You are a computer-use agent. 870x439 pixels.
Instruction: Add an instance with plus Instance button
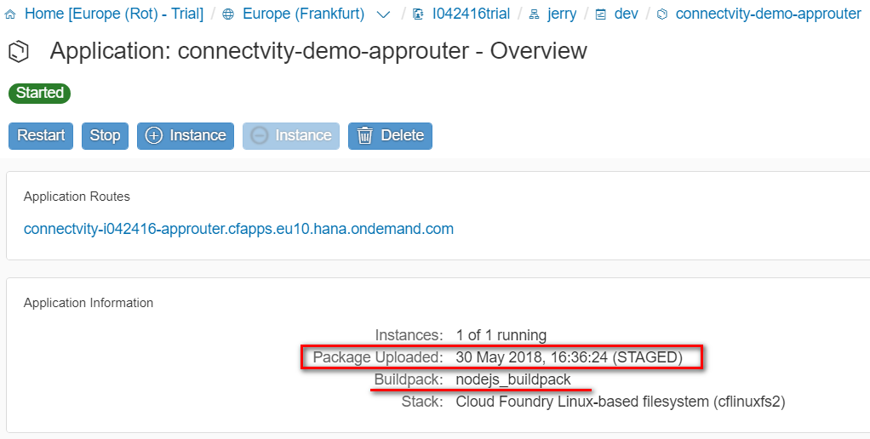[x=186, y=136]
